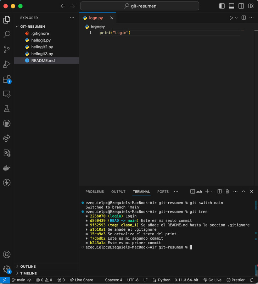
Task: Open the new terminal launch profile dropdown
Action: [x=212, y=191]
